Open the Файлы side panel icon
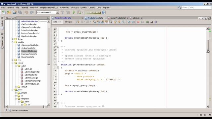212x119 pixels. tap(2, 25)
